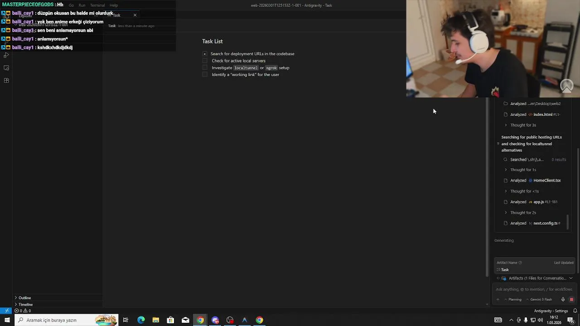The height and width of the screenshot is (326, 580).
Task: Open the Go menu
Action: click(x=71, y=5)
